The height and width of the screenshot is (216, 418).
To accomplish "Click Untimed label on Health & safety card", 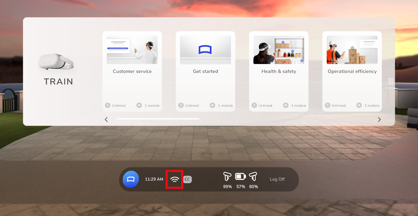I will (x=265, y=106).
